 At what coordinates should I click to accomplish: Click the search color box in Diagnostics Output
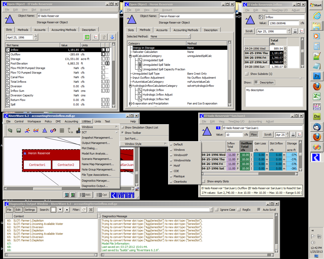click(53, 210)
